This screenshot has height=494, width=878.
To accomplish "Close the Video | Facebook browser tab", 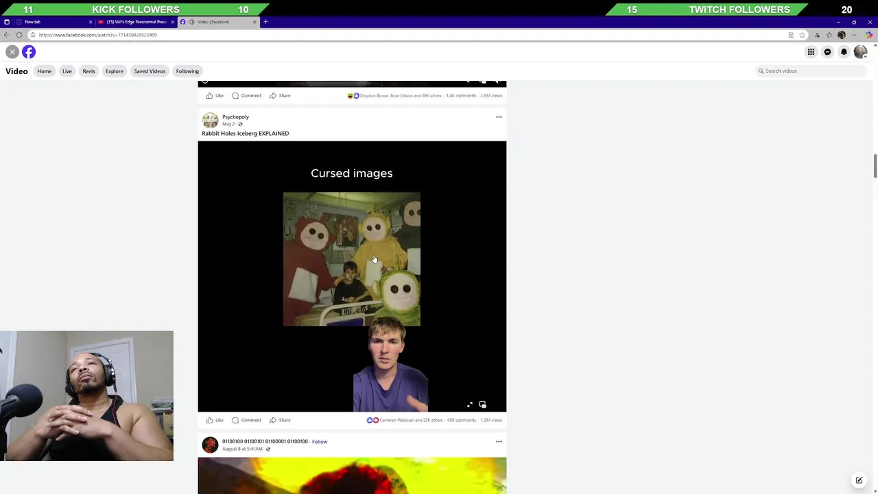I will coord(254,22).
